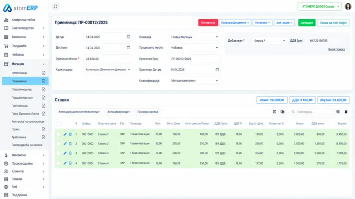The width and height of the screenshot is (355, 199).
Task: Click the Магацин warehouse icon
Action: point(6,64)
